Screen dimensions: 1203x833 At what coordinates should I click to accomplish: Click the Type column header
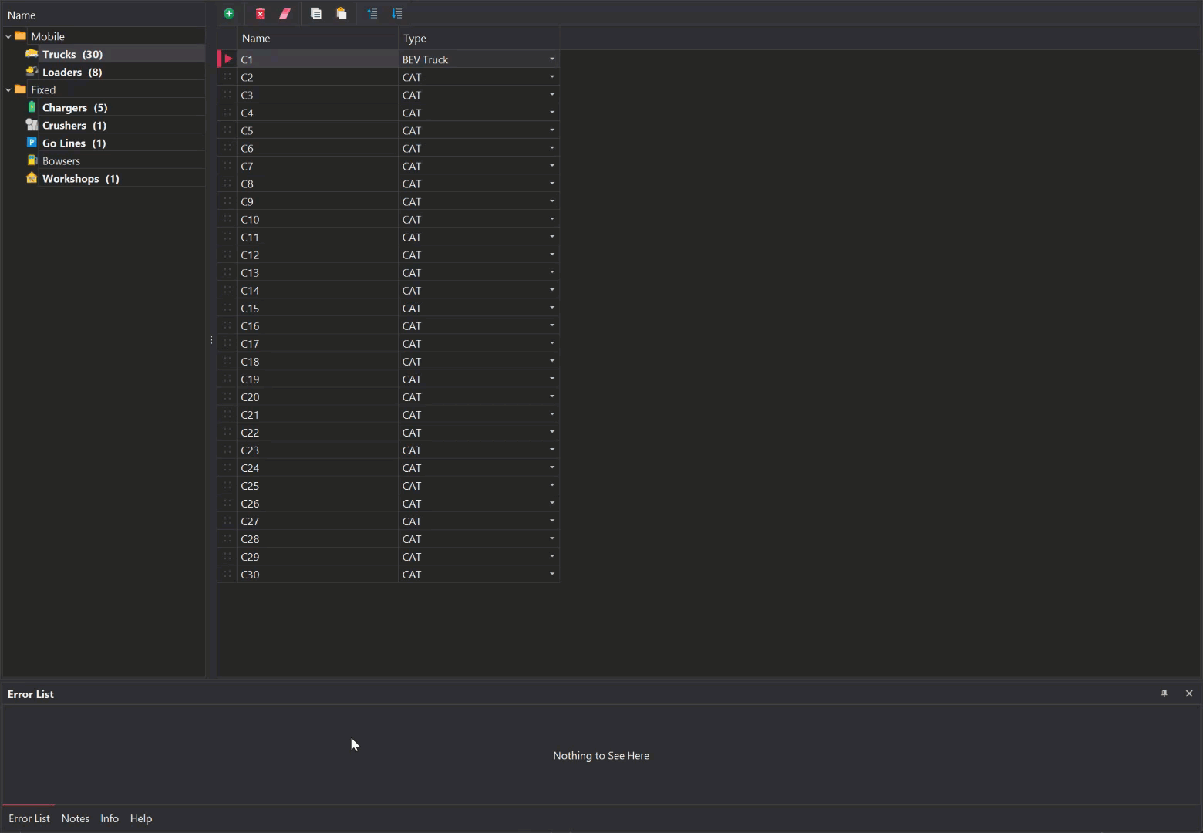point(415,38)
